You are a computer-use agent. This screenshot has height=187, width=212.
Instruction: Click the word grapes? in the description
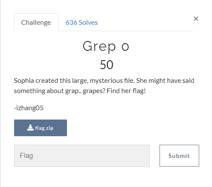tap(94, 91)
